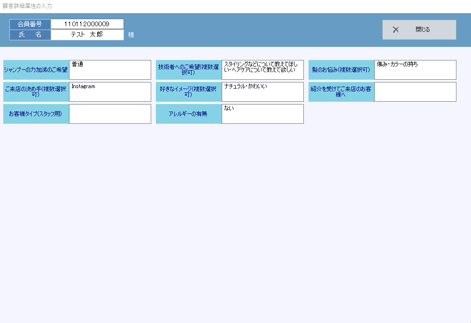The image size is (471, 323).
Task: Click the ご来店の決め手(複数選択可) label
Action: pos(36,92)
